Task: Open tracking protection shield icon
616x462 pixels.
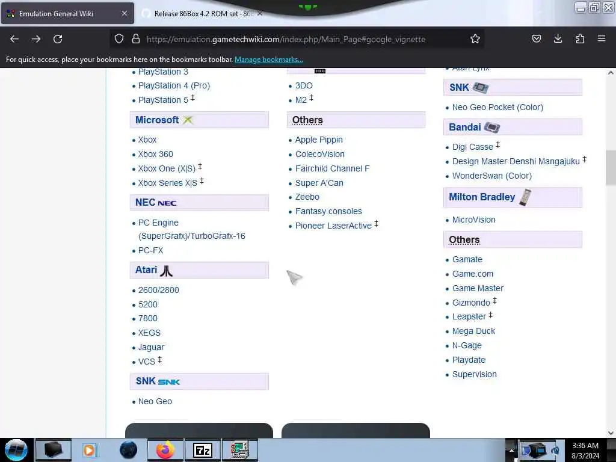Action: point(119,38)
